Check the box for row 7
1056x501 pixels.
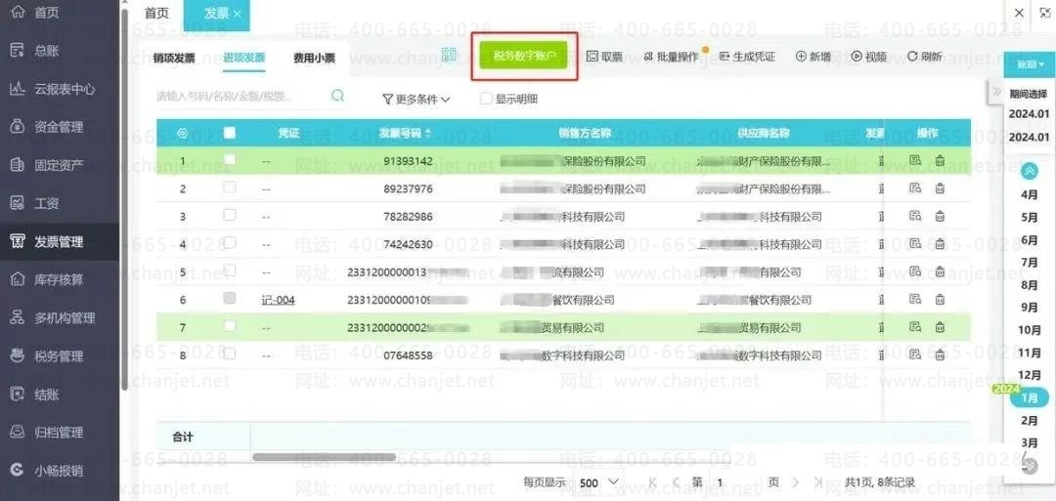pos(230,326)
